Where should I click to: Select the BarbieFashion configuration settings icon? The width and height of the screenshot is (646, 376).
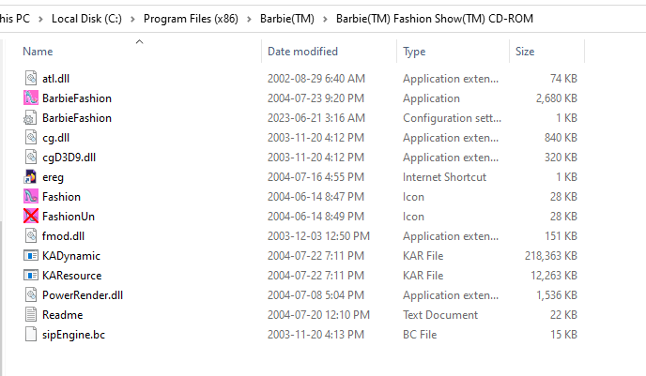30,117
